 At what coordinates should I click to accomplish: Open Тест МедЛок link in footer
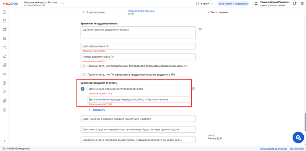296,148
